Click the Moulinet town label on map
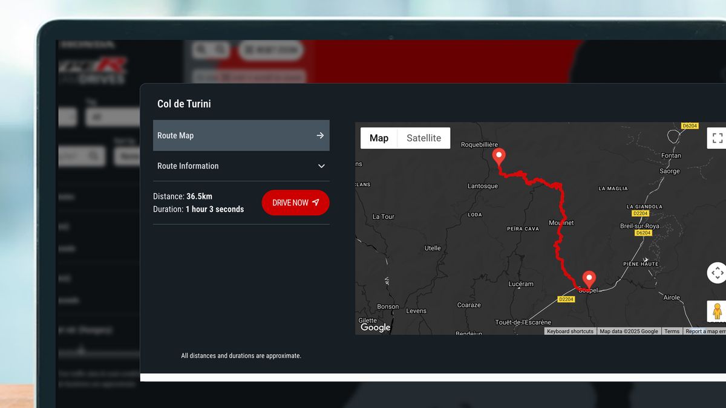The height and width of the screenshot is (408, 726). click(x=561, y=223)
